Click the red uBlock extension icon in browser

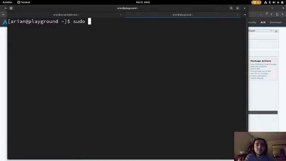pyautogui.click(x=266, y=14)
